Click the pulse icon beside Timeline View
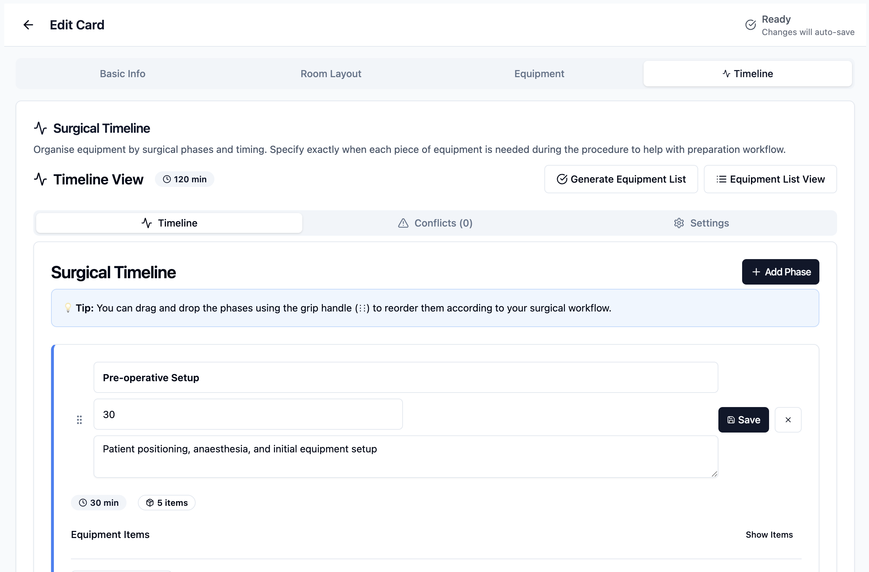869x572 pixels. (x=40, y=179)
